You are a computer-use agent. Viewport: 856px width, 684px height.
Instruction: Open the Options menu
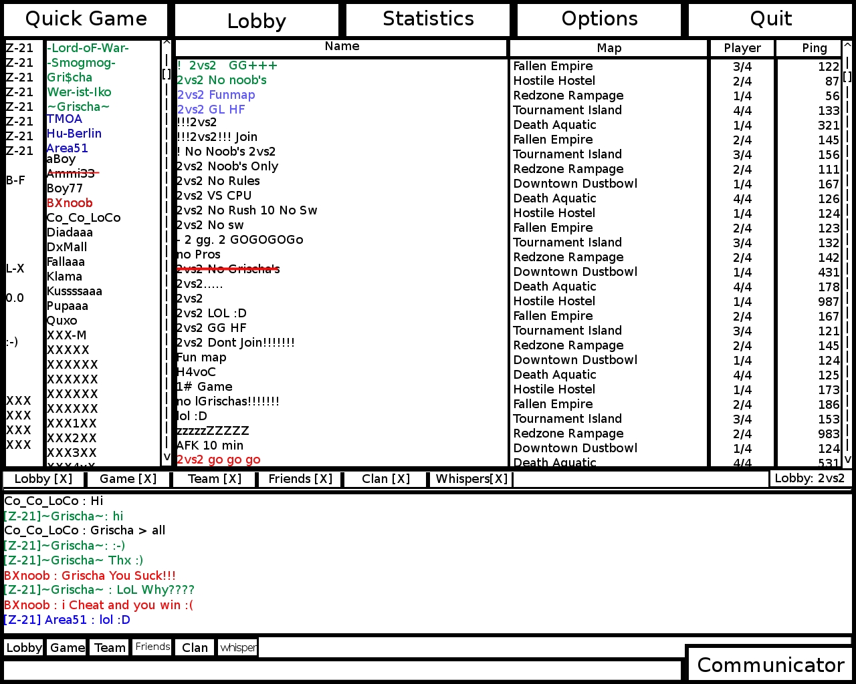tap(599, 19)
